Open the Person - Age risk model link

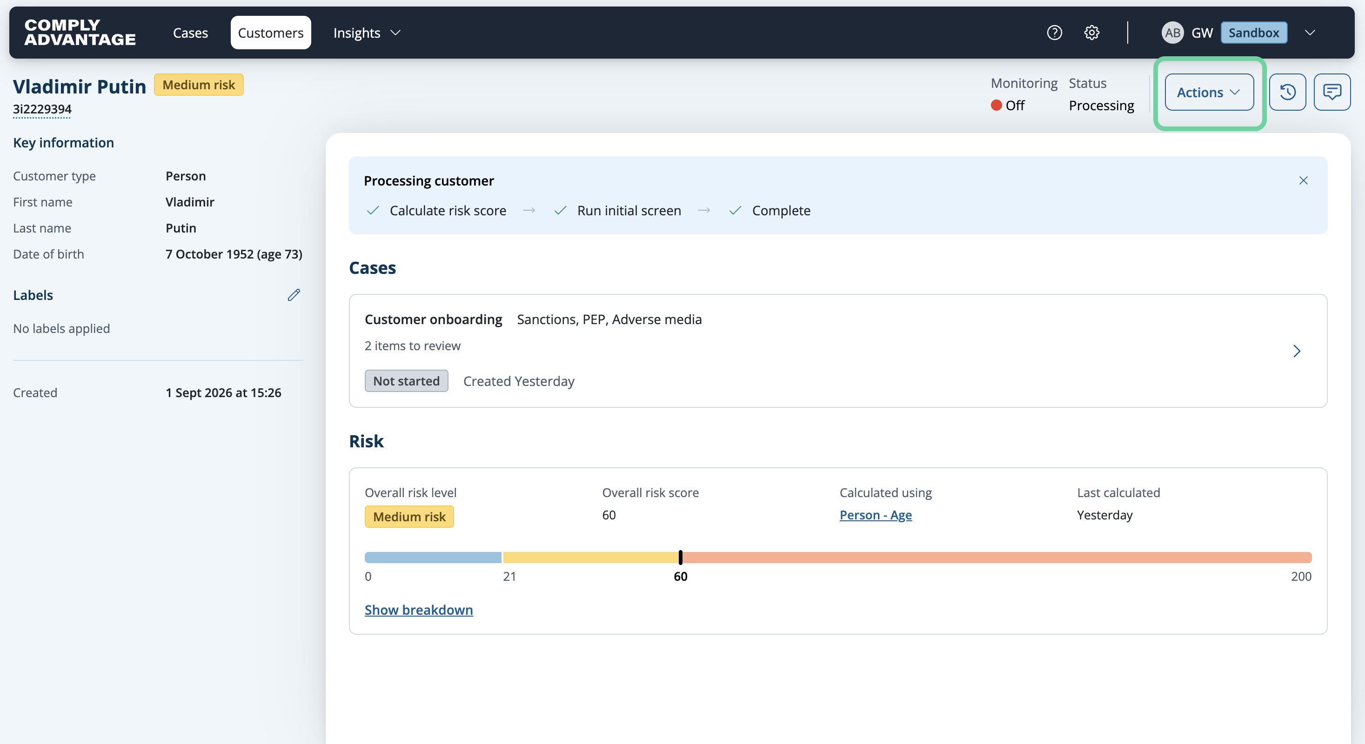point(876,515)
